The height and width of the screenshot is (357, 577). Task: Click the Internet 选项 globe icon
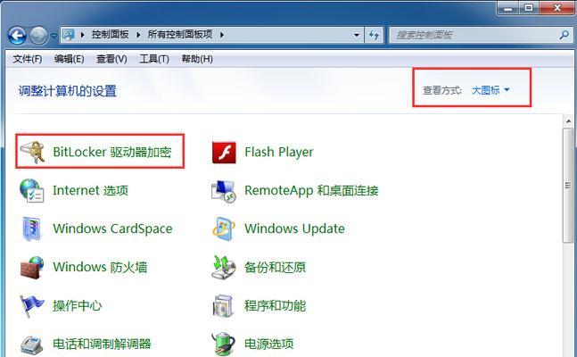point(31,190)
